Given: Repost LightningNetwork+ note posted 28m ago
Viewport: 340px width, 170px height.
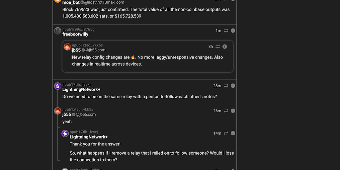Looking at the screenshot, I should coord(226,86).
